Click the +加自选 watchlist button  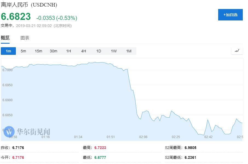tap(230, 15)
